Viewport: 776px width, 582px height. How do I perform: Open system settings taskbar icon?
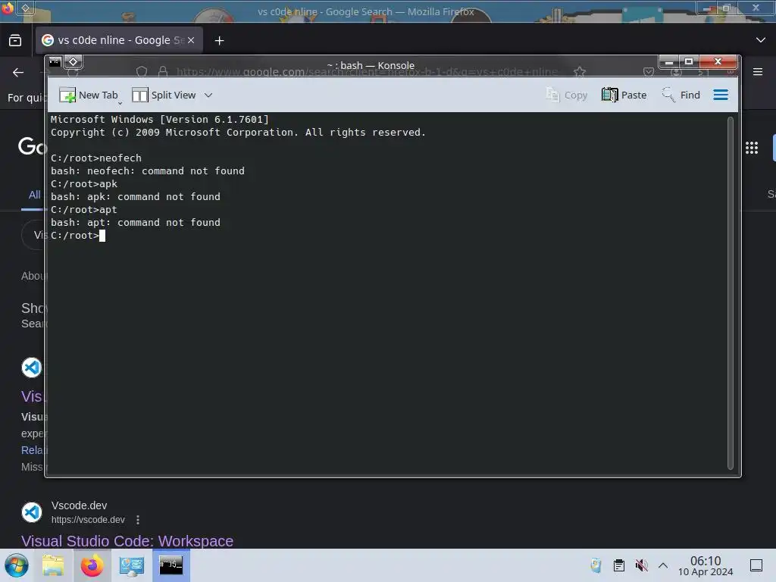(x=132, y=565)
